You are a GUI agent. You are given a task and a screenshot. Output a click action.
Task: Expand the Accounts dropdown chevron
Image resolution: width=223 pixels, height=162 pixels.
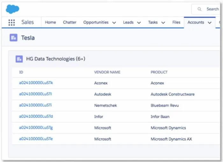pos(210,23)
